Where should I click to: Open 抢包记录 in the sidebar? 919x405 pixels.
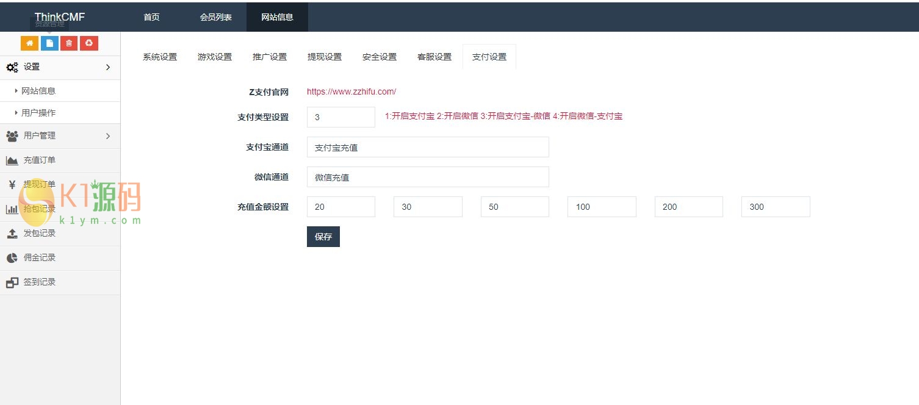60,209
